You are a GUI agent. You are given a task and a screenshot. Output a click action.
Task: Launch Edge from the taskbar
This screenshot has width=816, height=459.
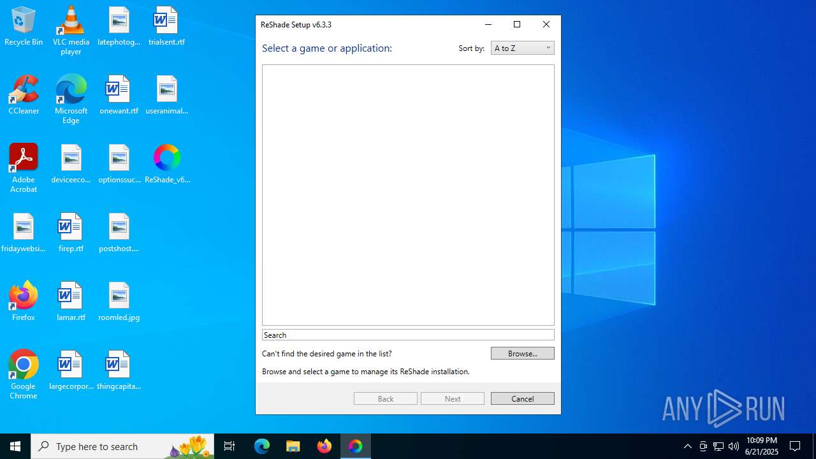(x=262, y=446)
